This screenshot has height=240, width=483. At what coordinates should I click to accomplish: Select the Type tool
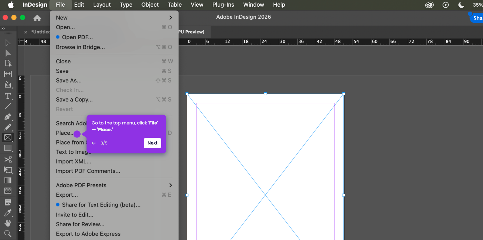[x=8, y=96]
